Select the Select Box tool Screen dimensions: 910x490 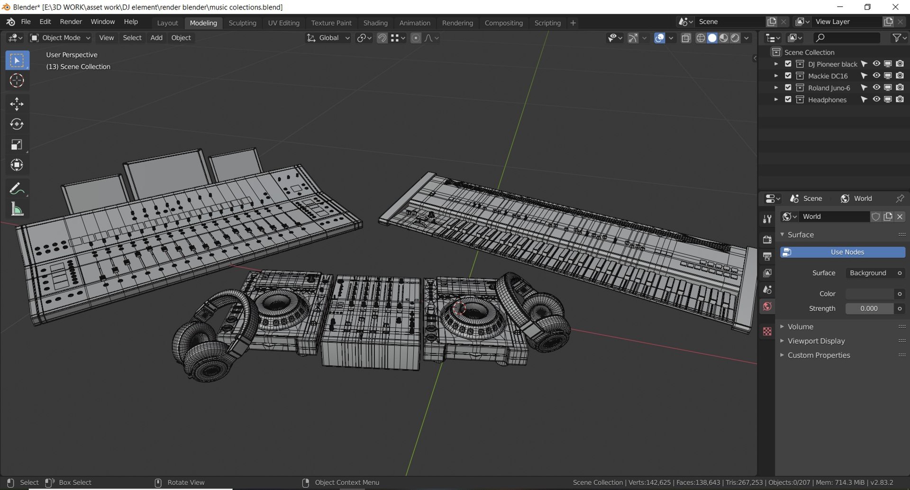17,60
